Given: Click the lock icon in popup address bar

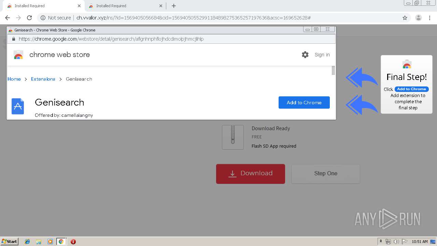Looking at the screenshot, I should click(x=14, y=39).
